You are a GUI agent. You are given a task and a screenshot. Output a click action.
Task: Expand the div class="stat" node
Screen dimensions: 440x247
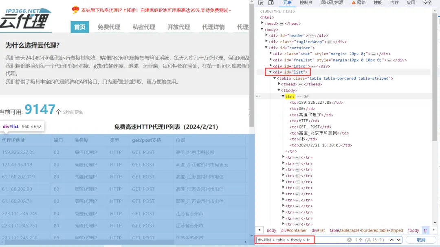click(271, 54)
